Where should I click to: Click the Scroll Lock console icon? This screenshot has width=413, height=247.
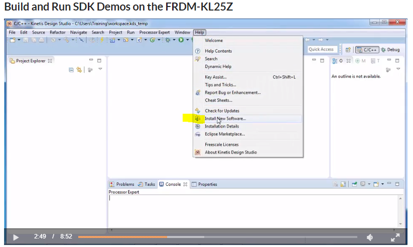(343, 184)
